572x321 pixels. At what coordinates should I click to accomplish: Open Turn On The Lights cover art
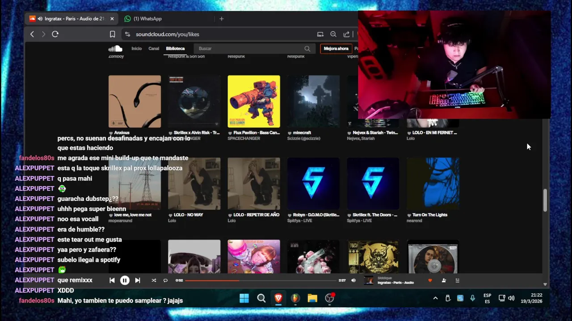pos(433,183)
